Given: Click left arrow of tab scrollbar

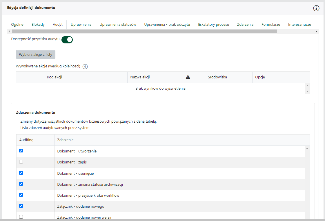Looking at the screenshot, I should (9, 31).
